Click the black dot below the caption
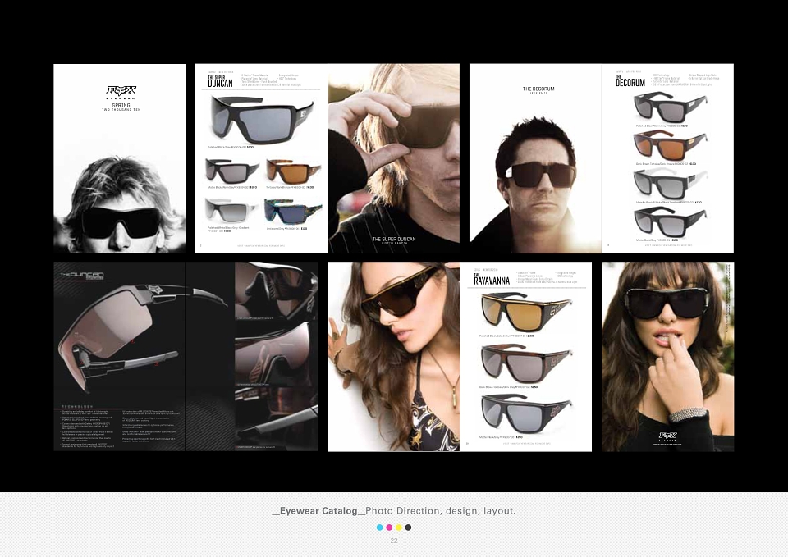Viewport: 788px width, 557px height. pyautogui.click(x=408, y=527)
